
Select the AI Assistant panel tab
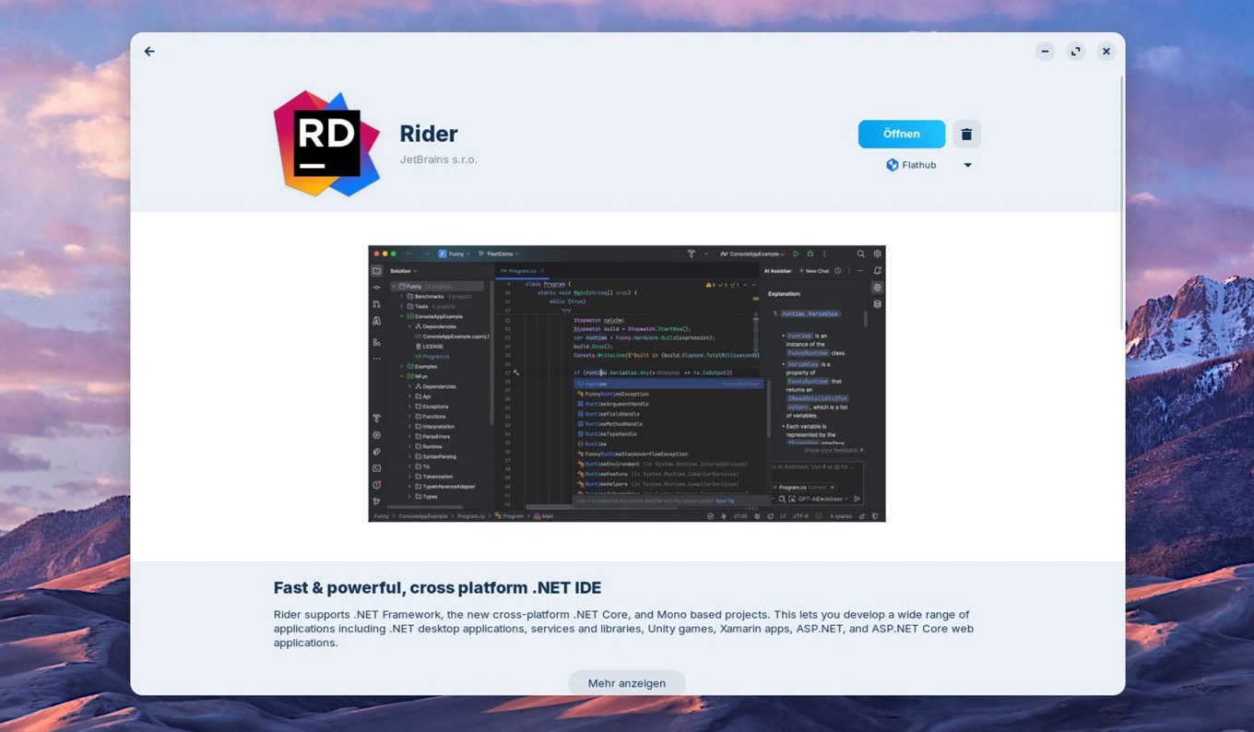point(778,270)
